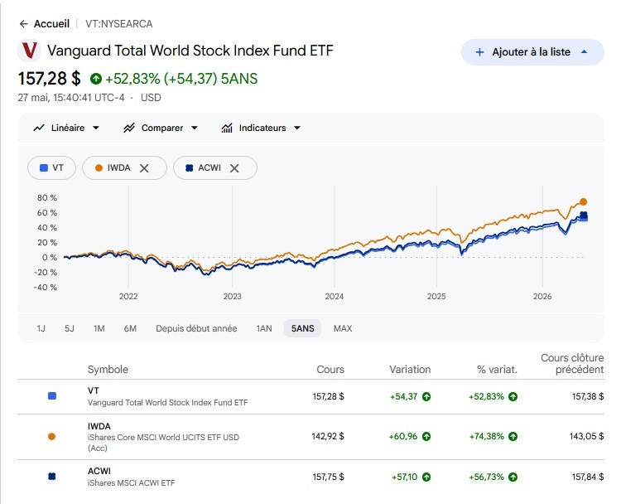The width and height of the screenshot is (621, 504).
Task: Click the up-arrow icon beside +60,96
Action: point(426,437)
